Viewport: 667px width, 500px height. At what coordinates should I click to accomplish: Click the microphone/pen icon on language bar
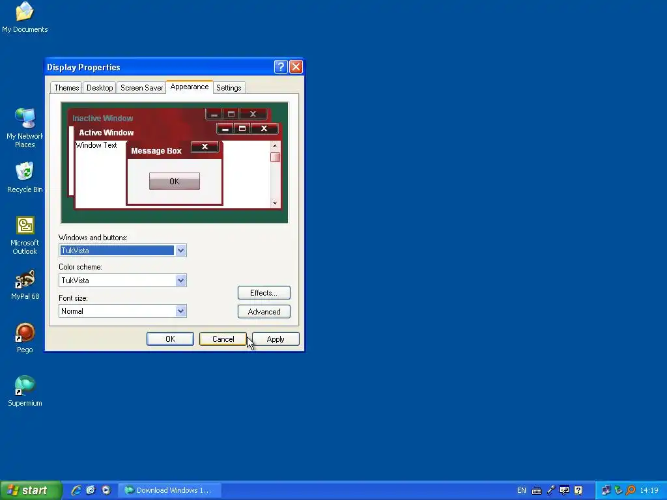551,490
